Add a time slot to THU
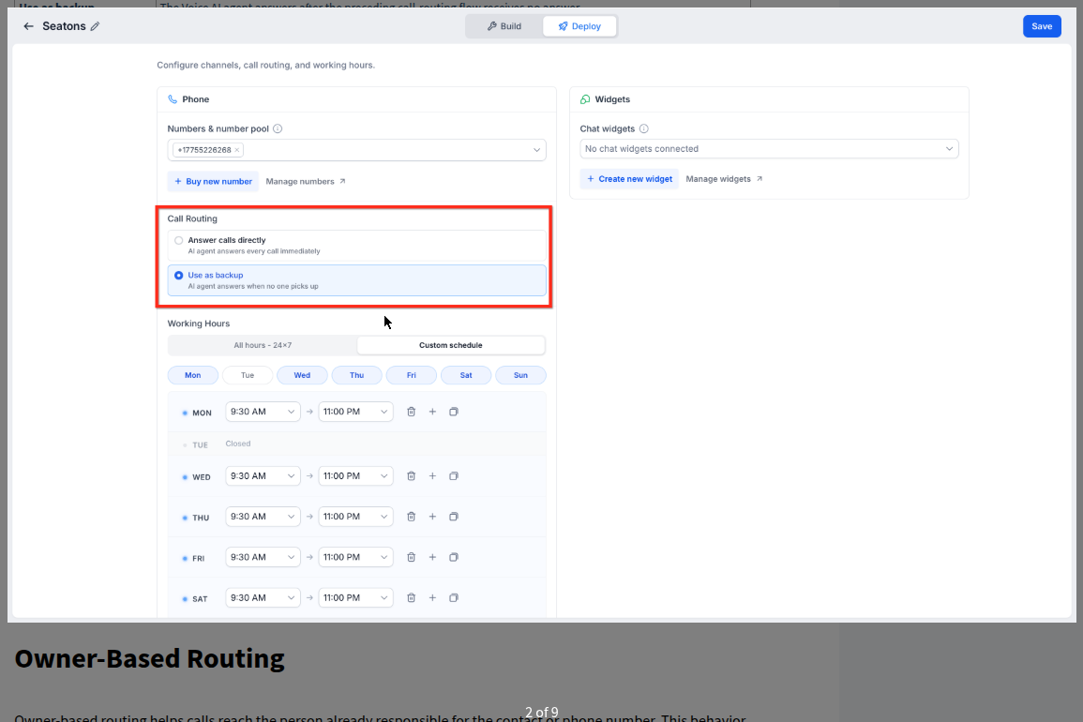This screenshot has height=722, width=1083. coord(432,517)
